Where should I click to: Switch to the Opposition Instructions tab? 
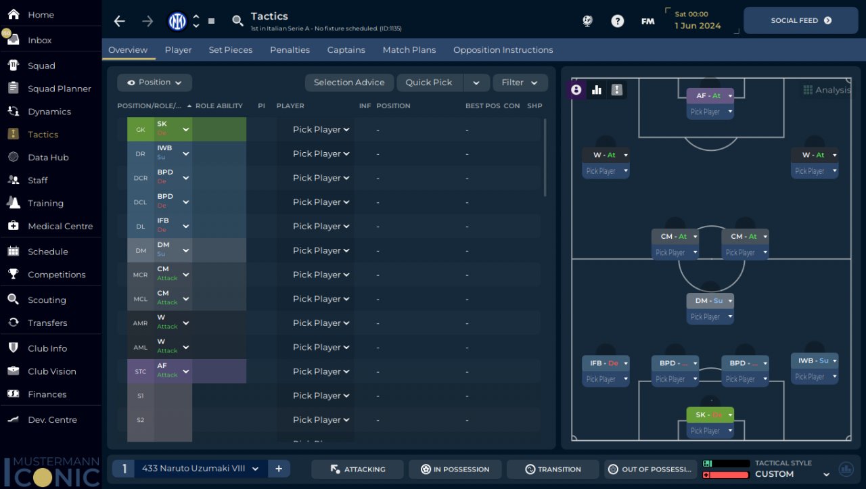click(503, 50)
